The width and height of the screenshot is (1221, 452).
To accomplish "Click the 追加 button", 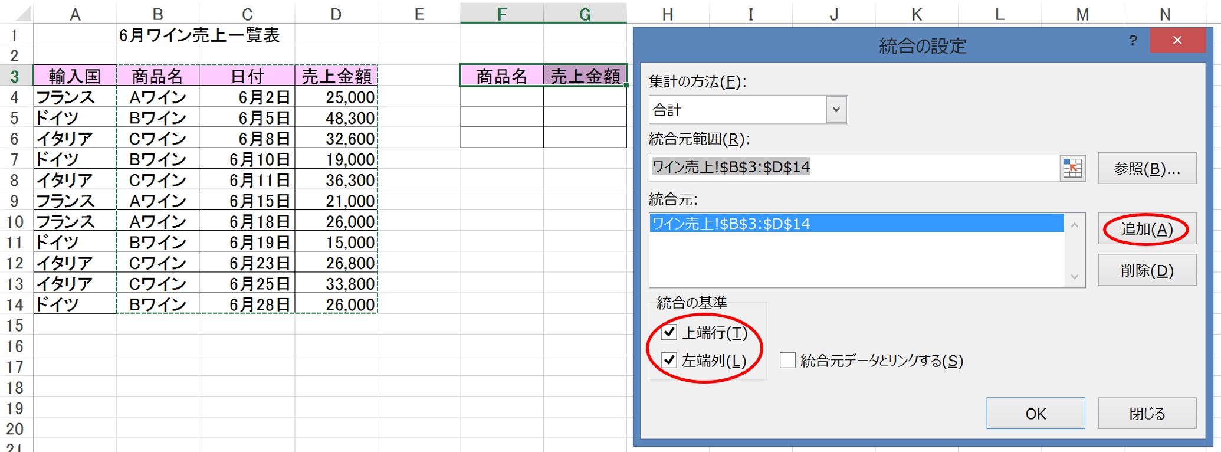I will (x=1147, y=229).
